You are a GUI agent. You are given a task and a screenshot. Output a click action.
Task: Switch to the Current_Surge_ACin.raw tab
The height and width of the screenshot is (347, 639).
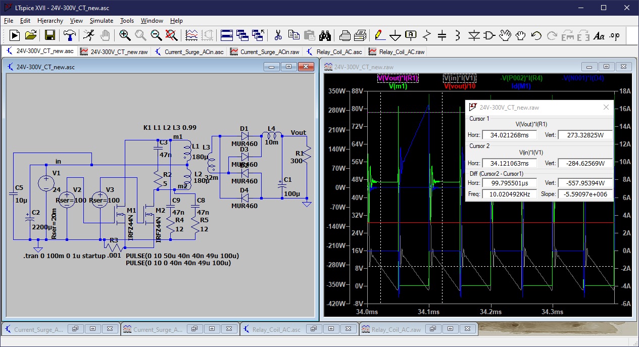pyautogui.click(x=265, y=52)
